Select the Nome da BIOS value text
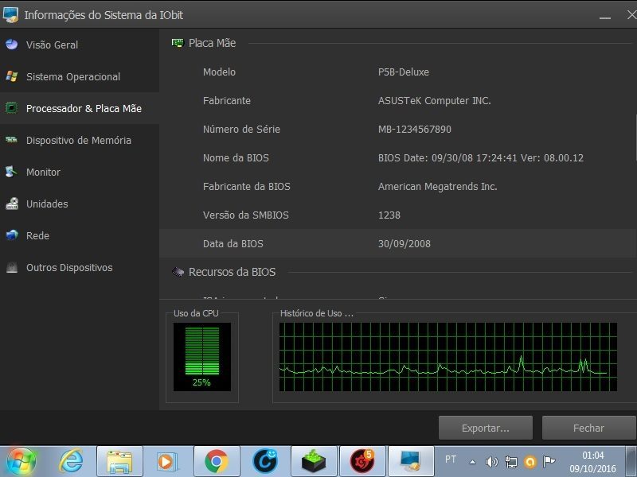 (481, 157)
